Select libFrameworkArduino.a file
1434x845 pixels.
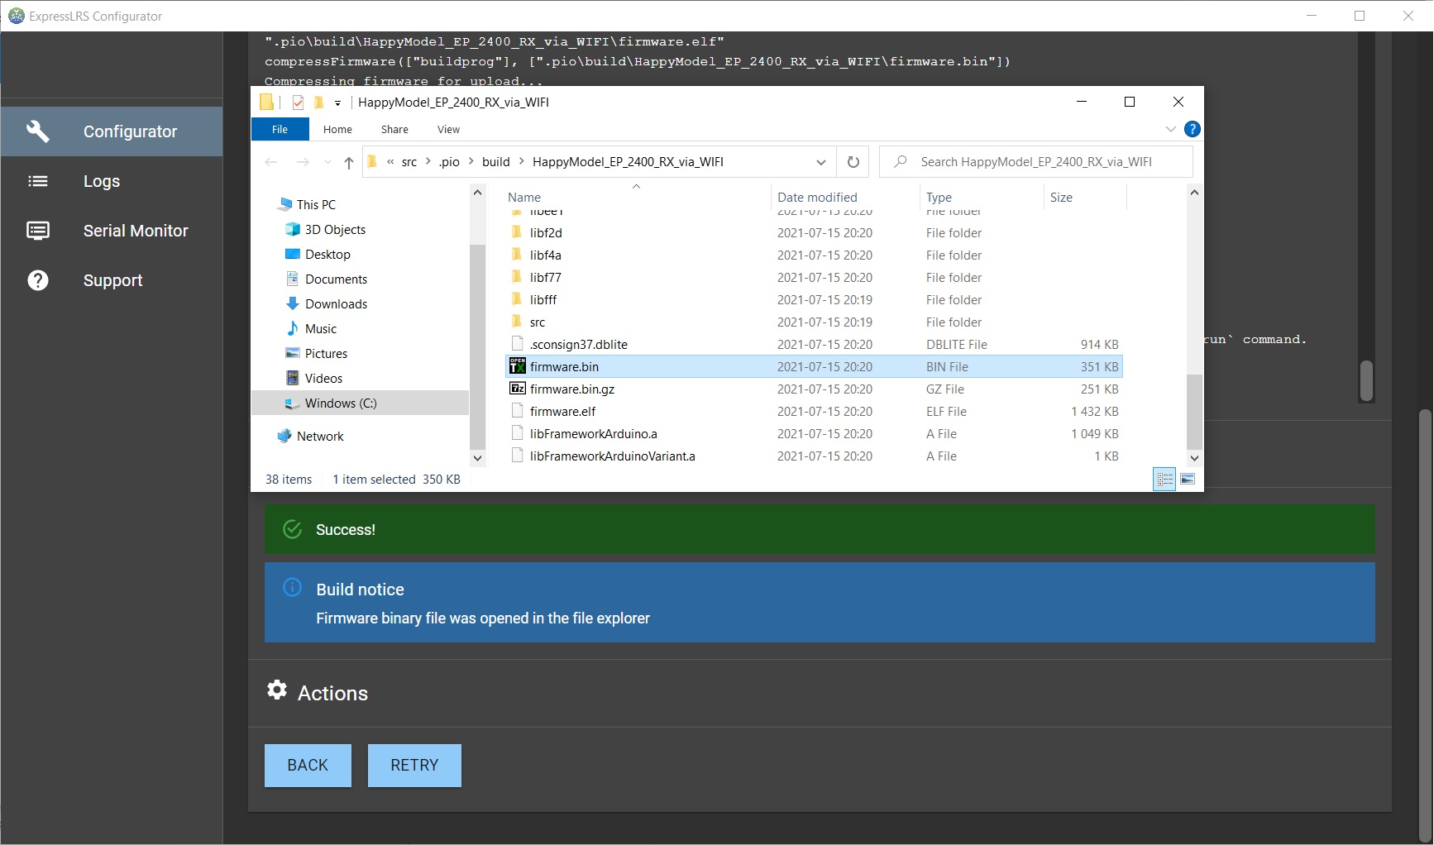[814, 433]
